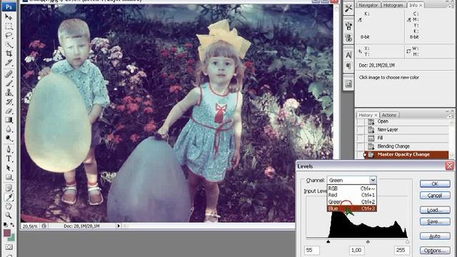
Task: Set history brush source for New Layer
Action: (360, 130)
